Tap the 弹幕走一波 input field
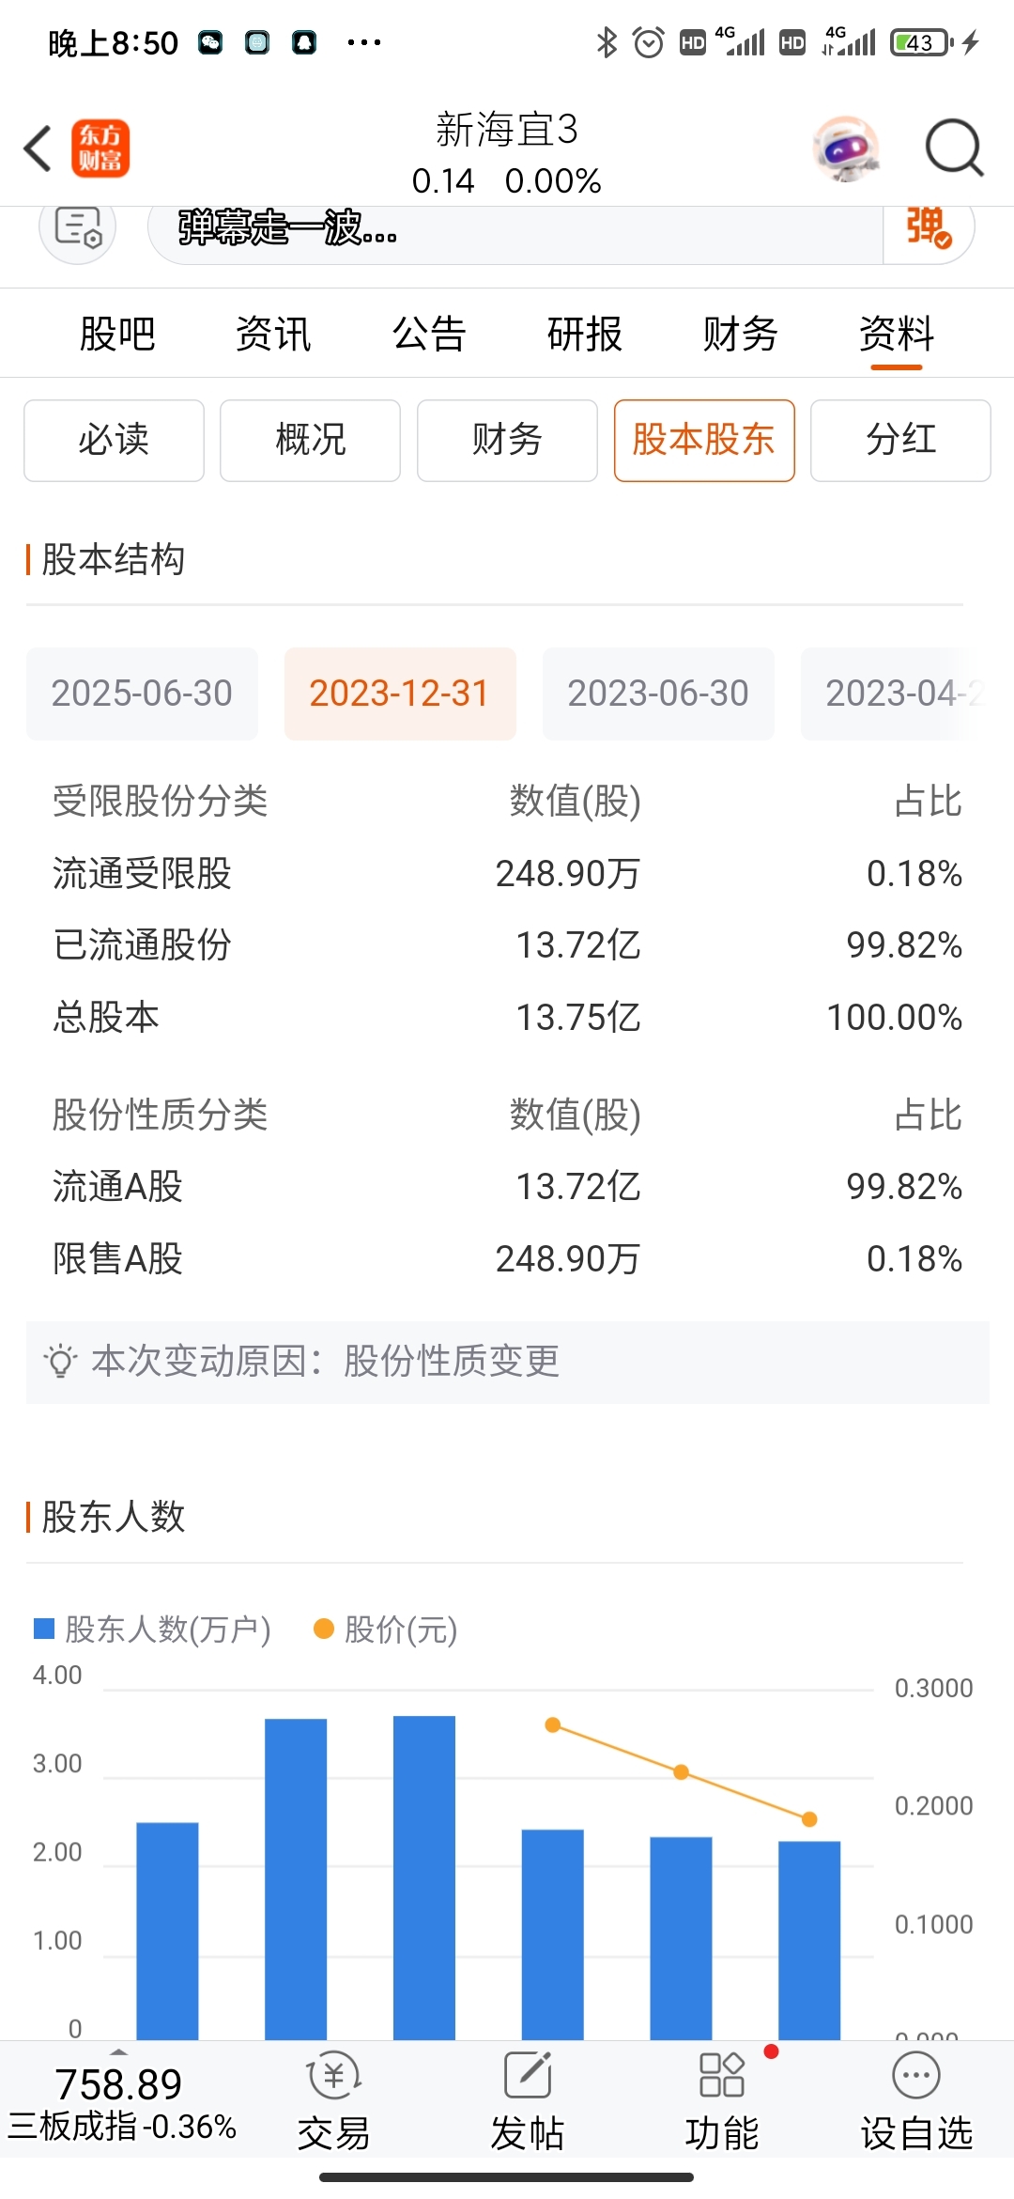This screenshot has height=2199, width=1014. pyautogui.click(x=515, y=228)
